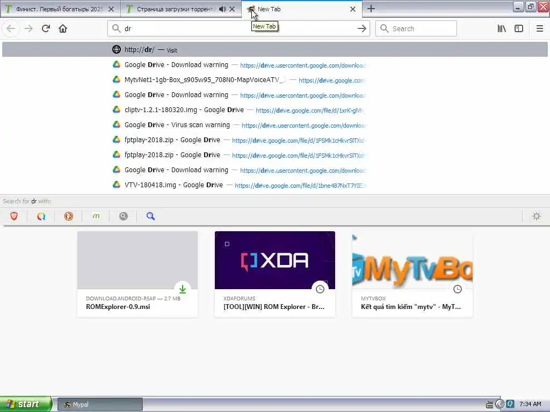The image size is (550, 412).
Task: Switch to Финист. Первый богатырь tab
Action: pyautogui.click(x=60, y=9)
